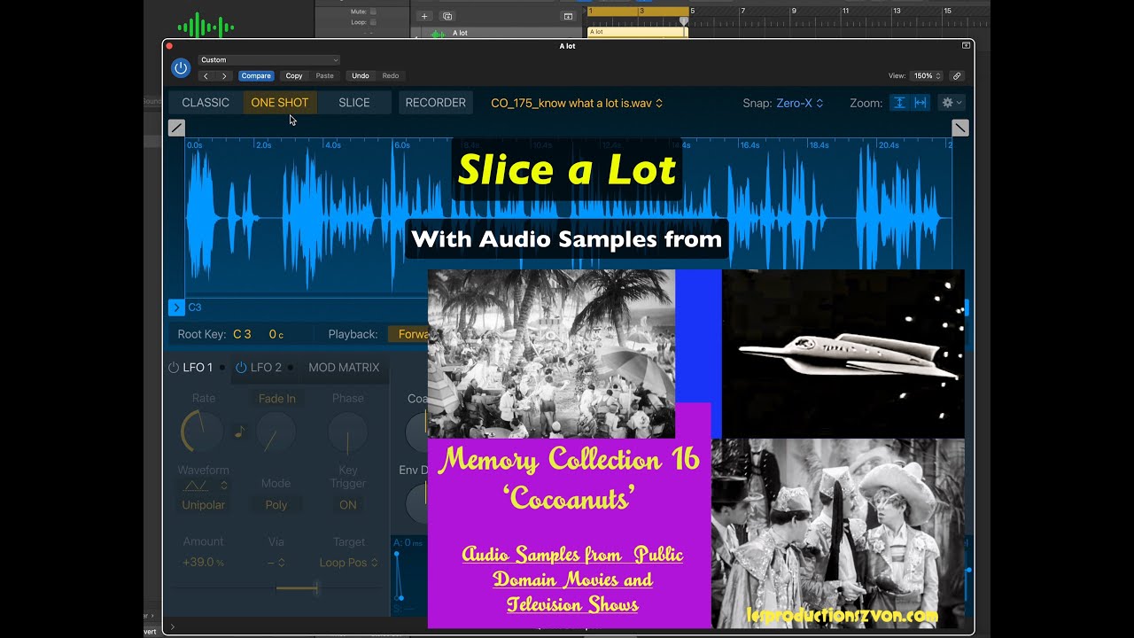Click the envelope attack point handle
The image size is (1134, 638).
pos(398,556)
